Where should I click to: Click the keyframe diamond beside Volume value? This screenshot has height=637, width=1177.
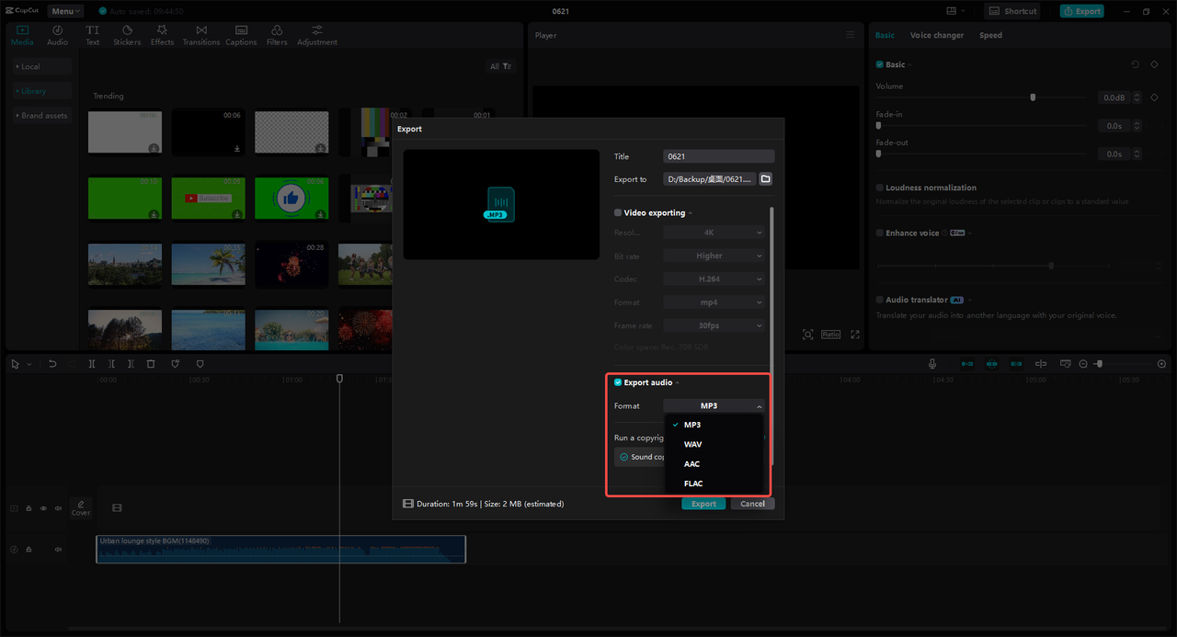[1154, 97]
